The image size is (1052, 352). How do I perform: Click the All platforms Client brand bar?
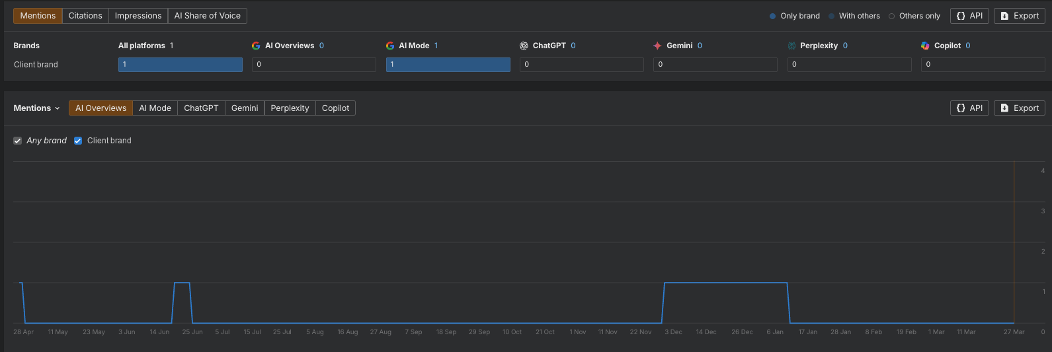181,65
